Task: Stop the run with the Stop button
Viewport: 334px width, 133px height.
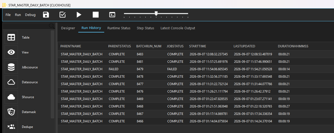Action: (x=96, y=15)
